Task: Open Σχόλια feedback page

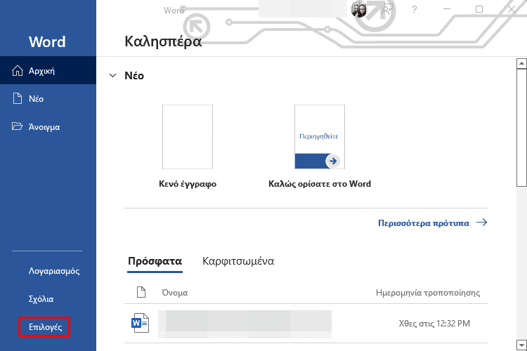Action: point(41,298)
